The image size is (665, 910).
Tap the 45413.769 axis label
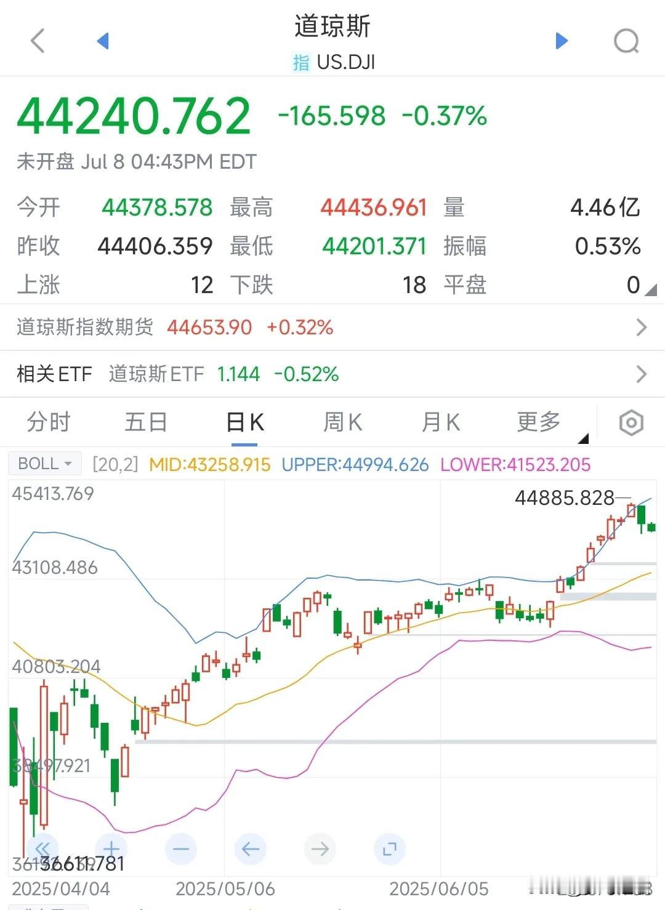point(53,494)
